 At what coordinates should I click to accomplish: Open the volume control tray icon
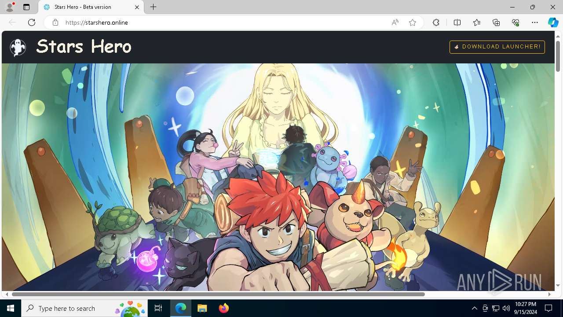pos(506,308)
